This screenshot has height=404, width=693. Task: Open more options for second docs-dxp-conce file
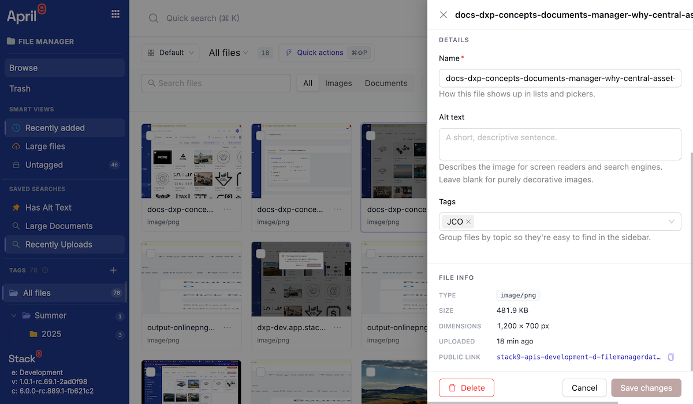(x=337, y=210)
